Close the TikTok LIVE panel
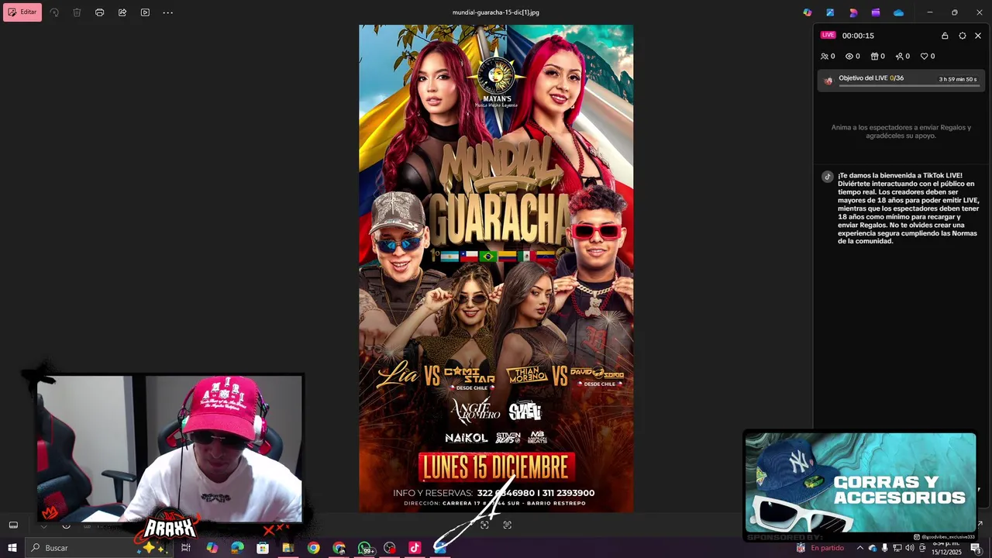This screenshot has height=558, width=992. 978,36
